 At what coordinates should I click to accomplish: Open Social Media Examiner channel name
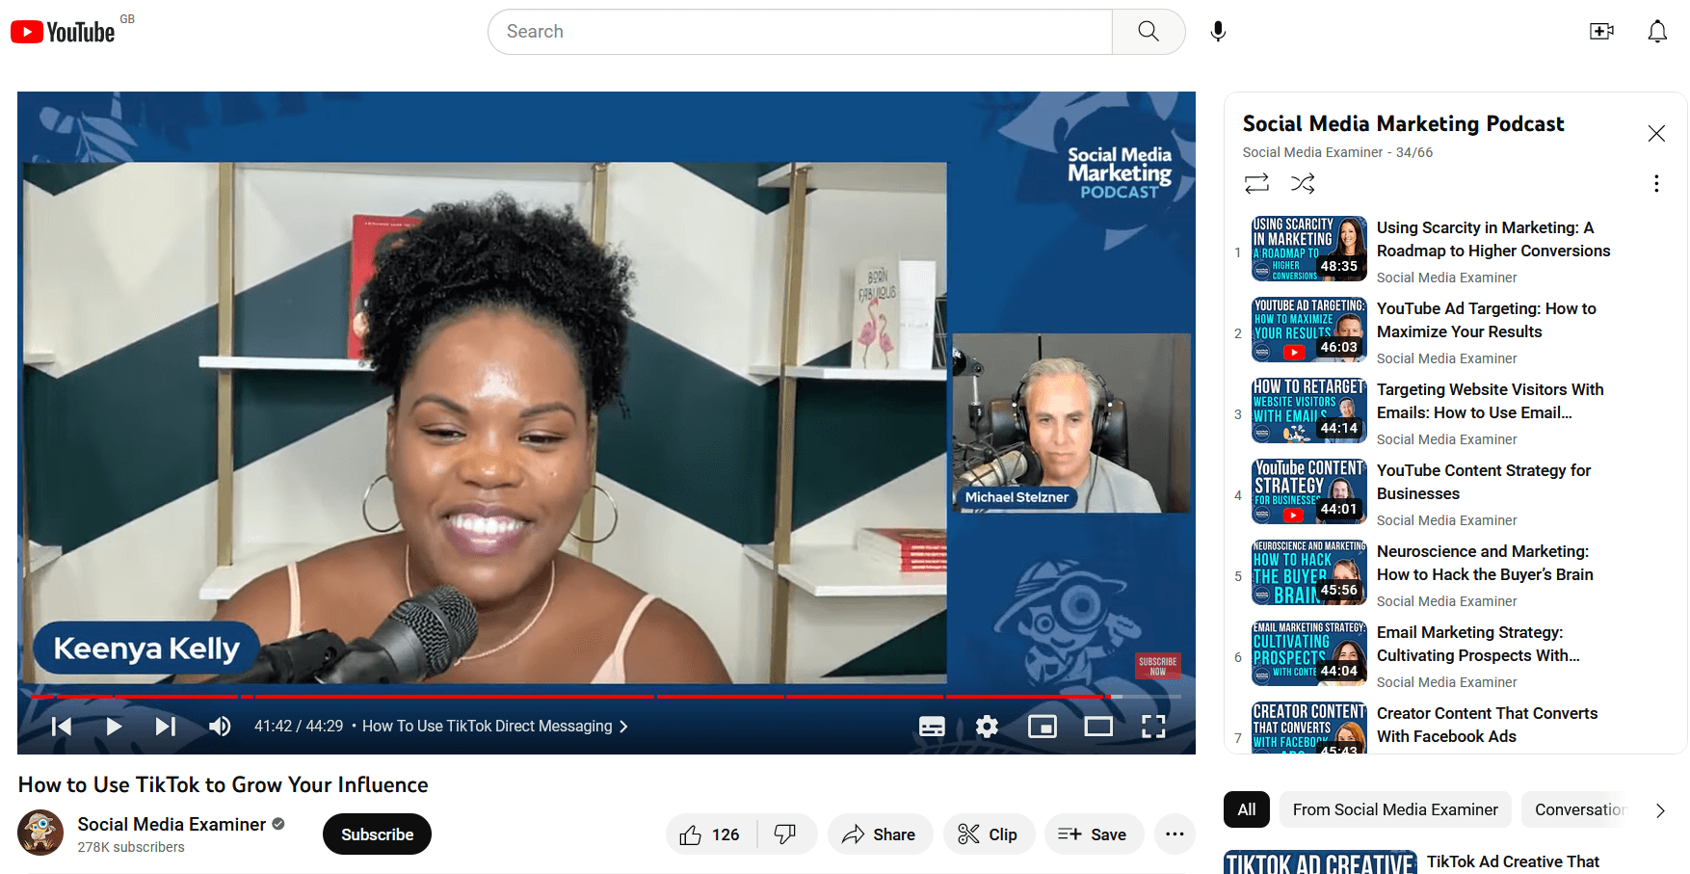coord(172,824)
